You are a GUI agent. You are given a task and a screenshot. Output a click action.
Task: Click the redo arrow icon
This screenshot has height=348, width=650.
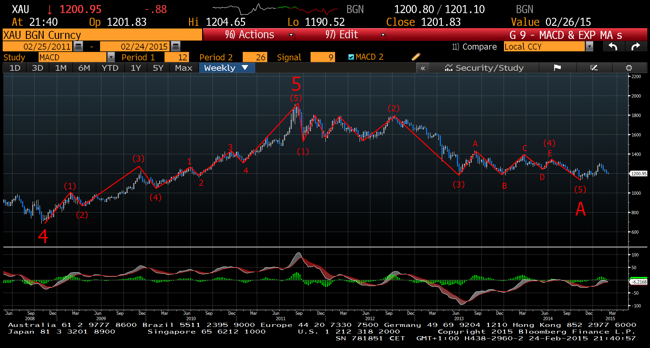(636, 46)
